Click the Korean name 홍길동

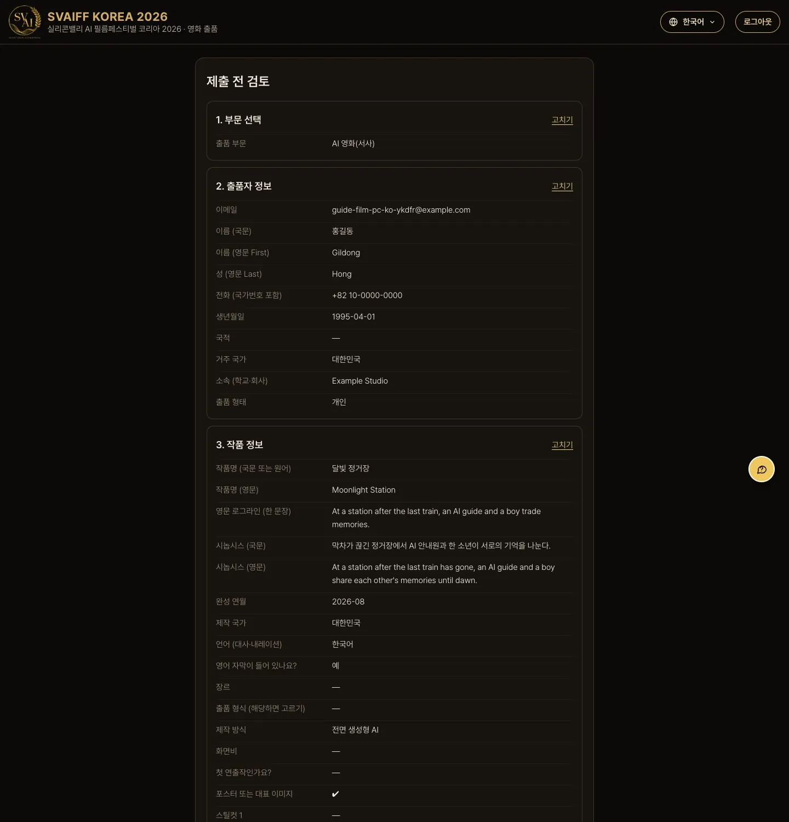342,231
